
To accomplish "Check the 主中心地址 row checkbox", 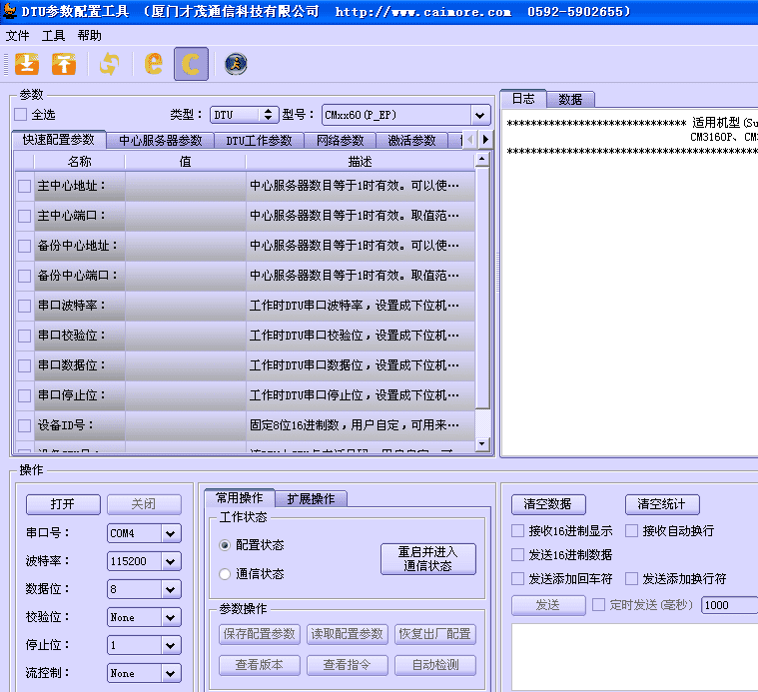I will pos(25,186).
